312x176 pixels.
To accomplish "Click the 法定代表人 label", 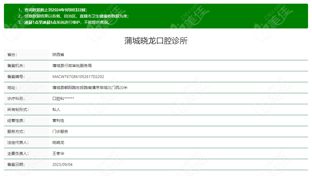I will 18,142.
